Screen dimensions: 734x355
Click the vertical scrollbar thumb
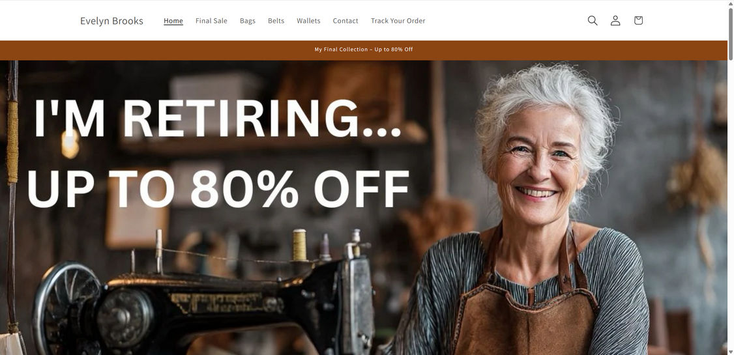pos(731,34)
